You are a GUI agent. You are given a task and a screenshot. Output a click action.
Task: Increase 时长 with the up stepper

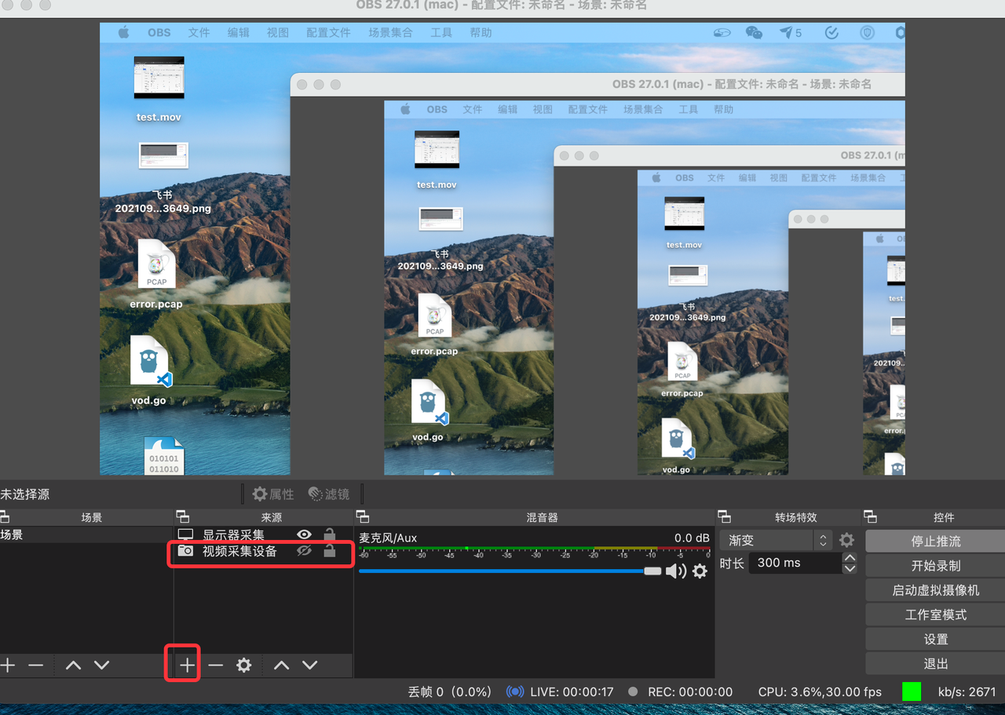click(x=850, y=558)
